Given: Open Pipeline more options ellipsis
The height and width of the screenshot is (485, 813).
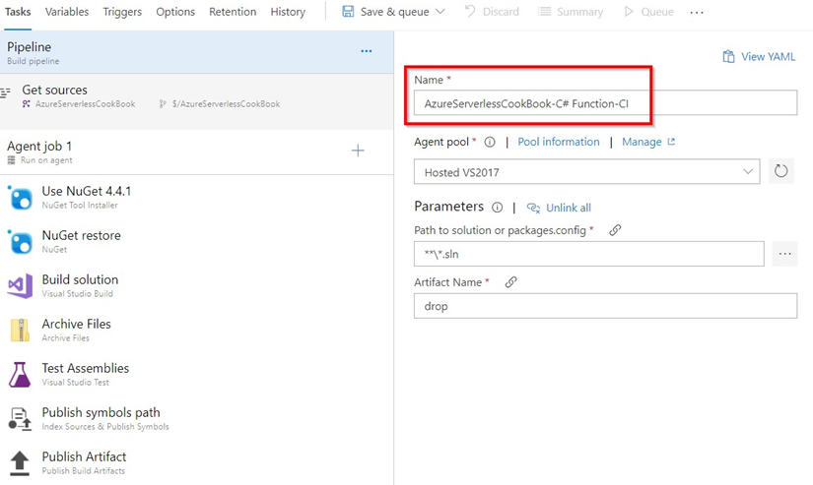Looking at the screenshot, I should [367, 51].
